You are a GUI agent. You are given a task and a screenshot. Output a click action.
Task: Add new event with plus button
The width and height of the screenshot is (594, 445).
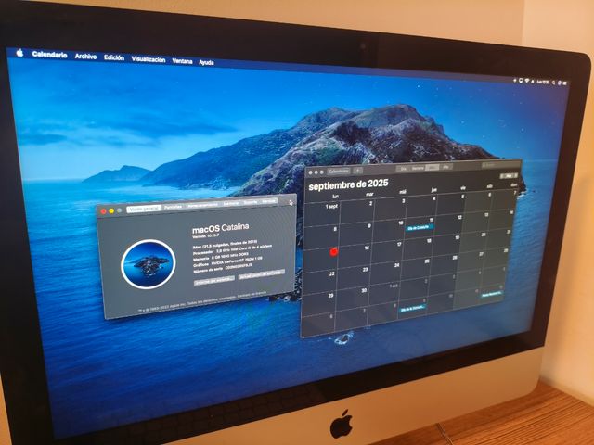coord(357,171)
